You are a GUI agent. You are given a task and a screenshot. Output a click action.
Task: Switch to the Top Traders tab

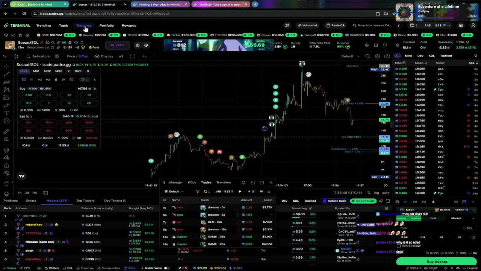[85, 201]
